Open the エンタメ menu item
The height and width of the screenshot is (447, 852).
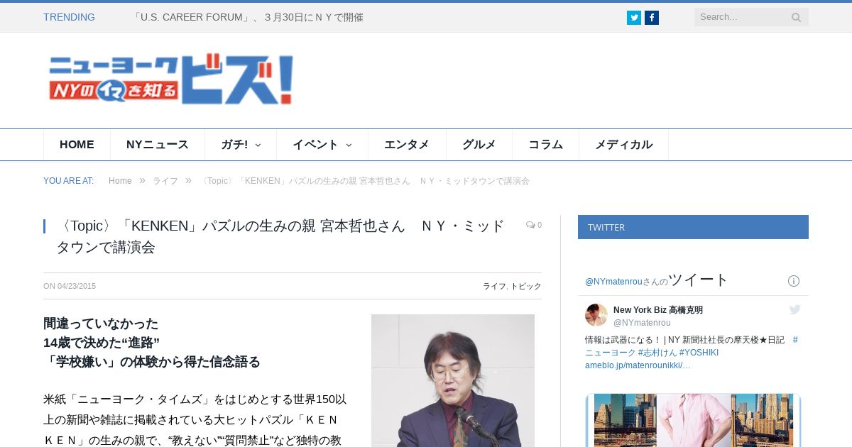pyautogui.click(x=407, y=145)
